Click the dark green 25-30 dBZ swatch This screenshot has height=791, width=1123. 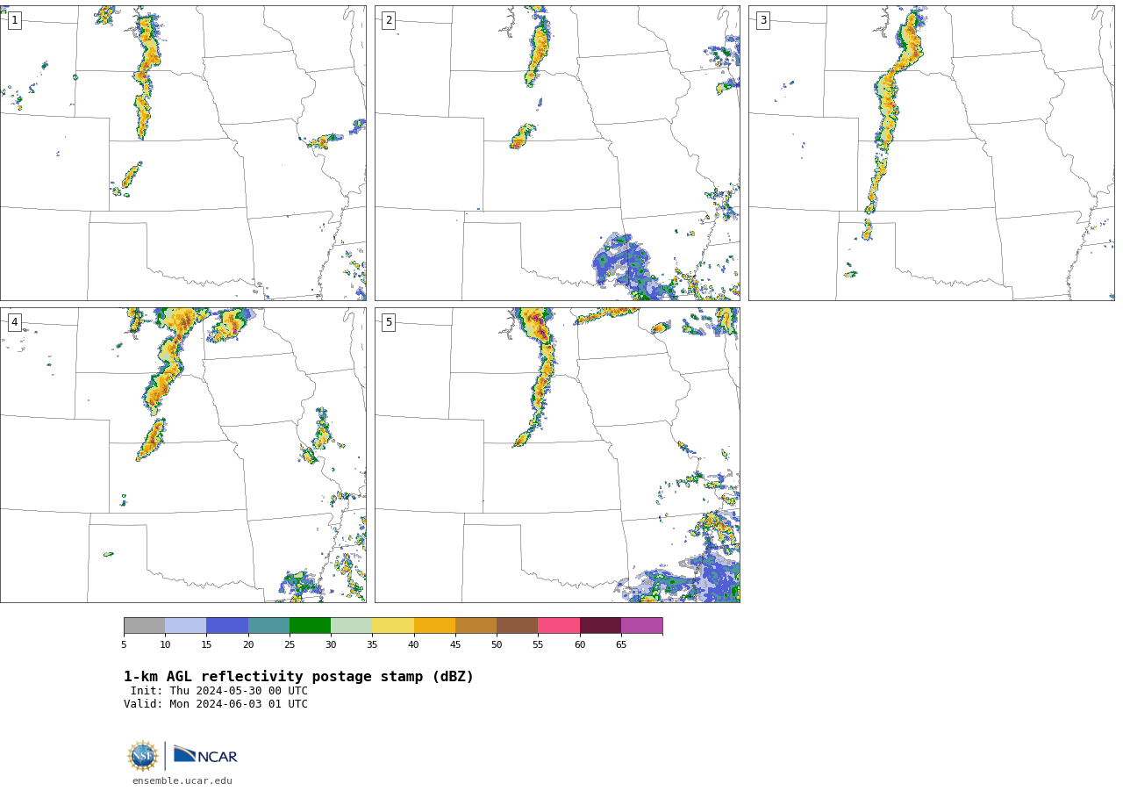point(310,626)
